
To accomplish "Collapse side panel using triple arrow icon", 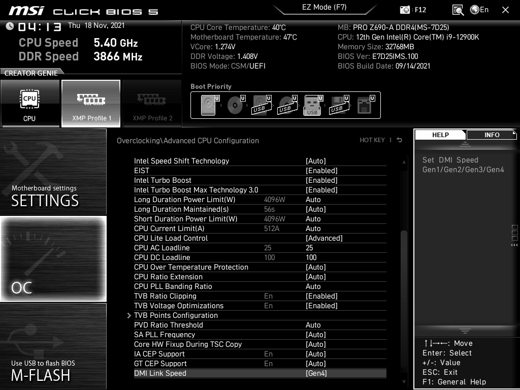I will pyautogui.click(x=514, y=245).
